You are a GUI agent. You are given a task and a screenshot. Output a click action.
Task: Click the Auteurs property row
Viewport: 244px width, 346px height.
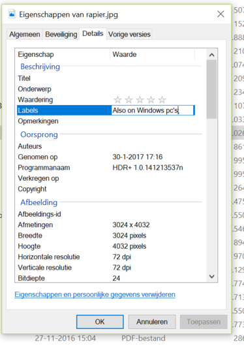pyautogui.click(x=109, y=146)
